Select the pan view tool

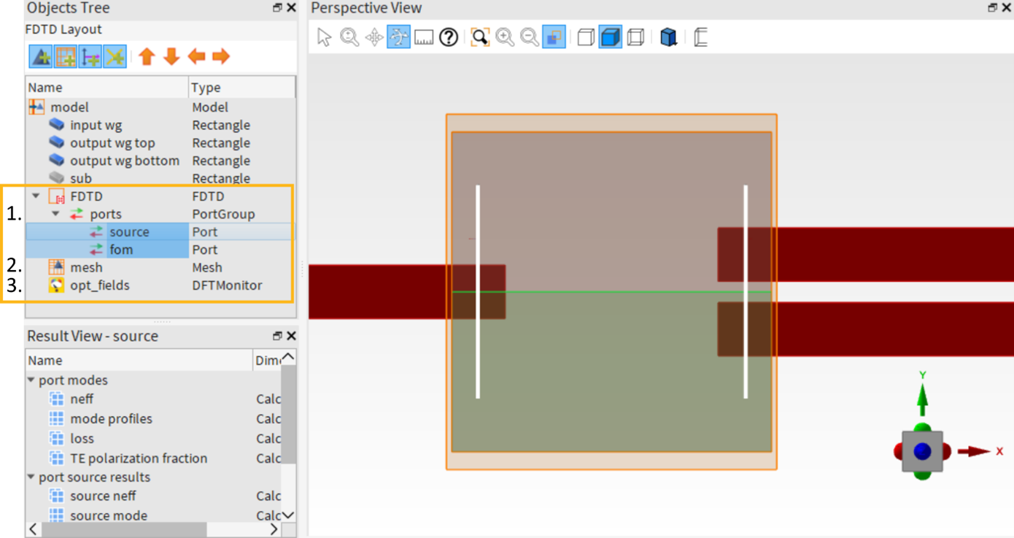coord(374,37)
